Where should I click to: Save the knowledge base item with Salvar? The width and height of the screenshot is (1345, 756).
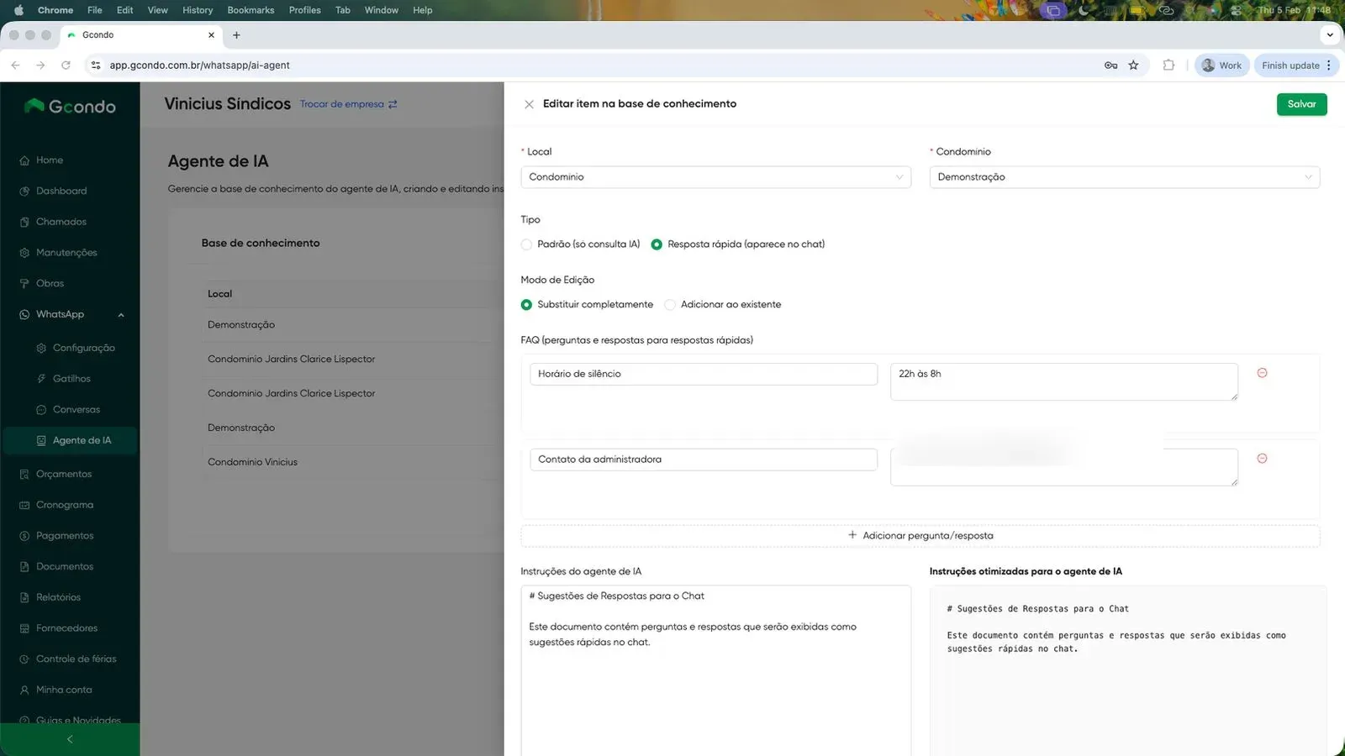click(1301, 104)
